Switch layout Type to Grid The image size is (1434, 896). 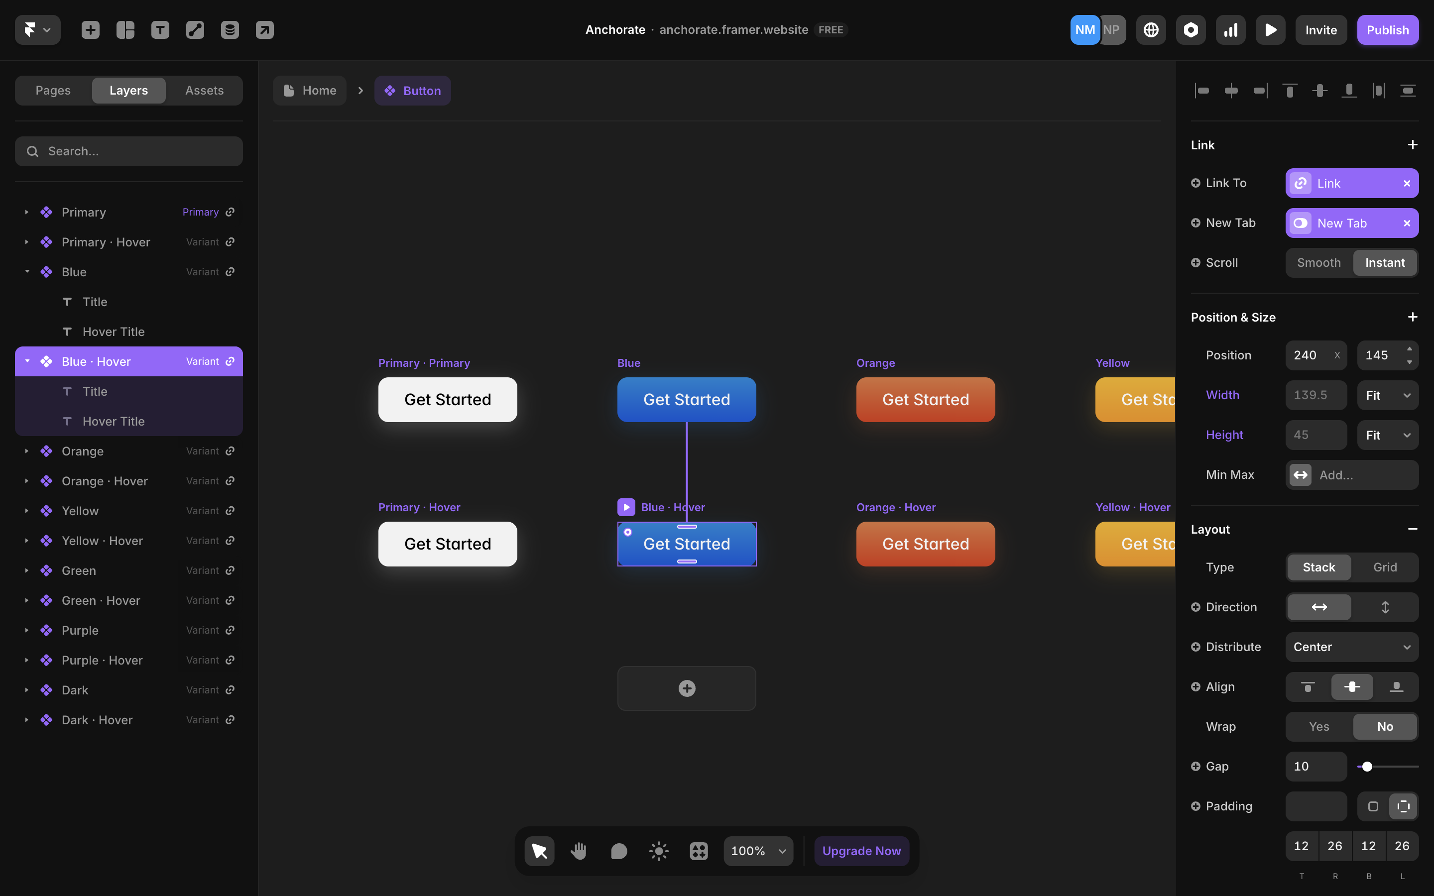(x=1385, y=567)
